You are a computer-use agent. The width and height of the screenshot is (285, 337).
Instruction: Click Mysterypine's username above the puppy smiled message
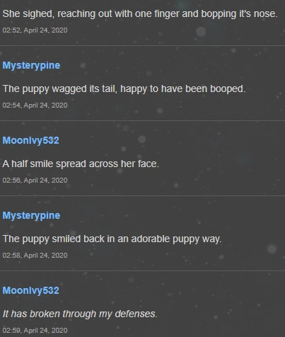click(31, 216)
